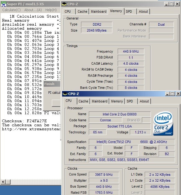Click the Size field showing 2048 MBytes

tap(97, 30)
